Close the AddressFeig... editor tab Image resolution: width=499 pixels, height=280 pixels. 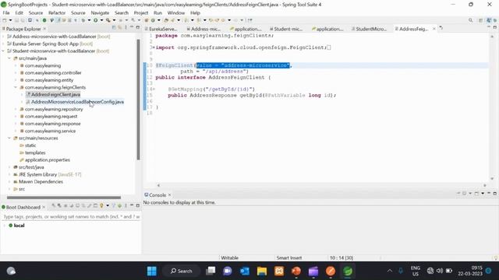tap(434, 29)
